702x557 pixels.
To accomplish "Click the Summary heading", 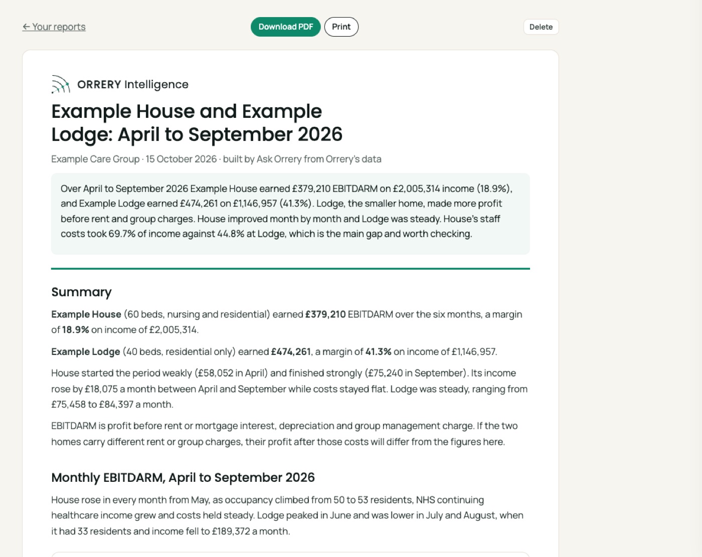I will coord(81,292).
